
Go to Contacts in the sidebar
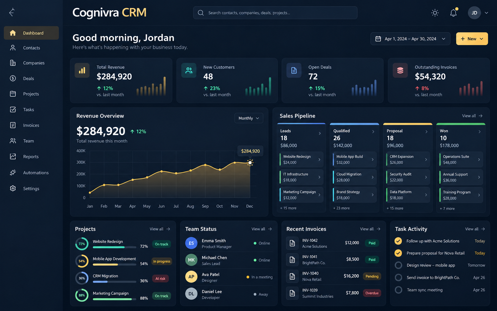31,48
